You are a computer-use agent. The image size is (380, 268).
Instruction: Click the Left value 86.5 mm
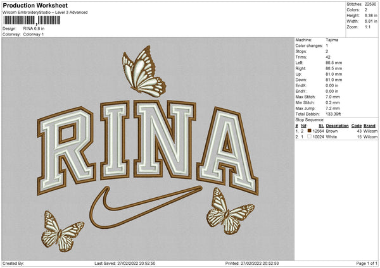pos(334,63)
